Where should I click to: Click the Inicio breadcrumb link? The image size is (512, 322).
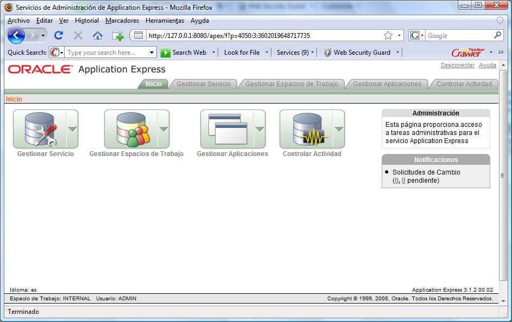(14, 99)
